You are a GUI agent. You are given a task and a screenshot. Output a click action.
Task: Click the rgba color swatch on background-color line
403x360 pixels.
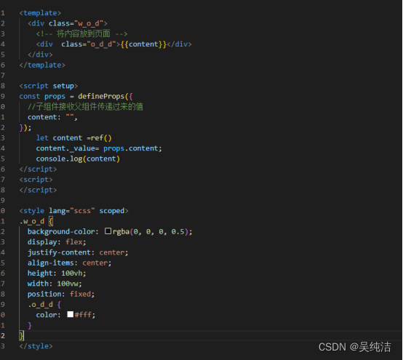pyautogui.click(x=108, y=231)
